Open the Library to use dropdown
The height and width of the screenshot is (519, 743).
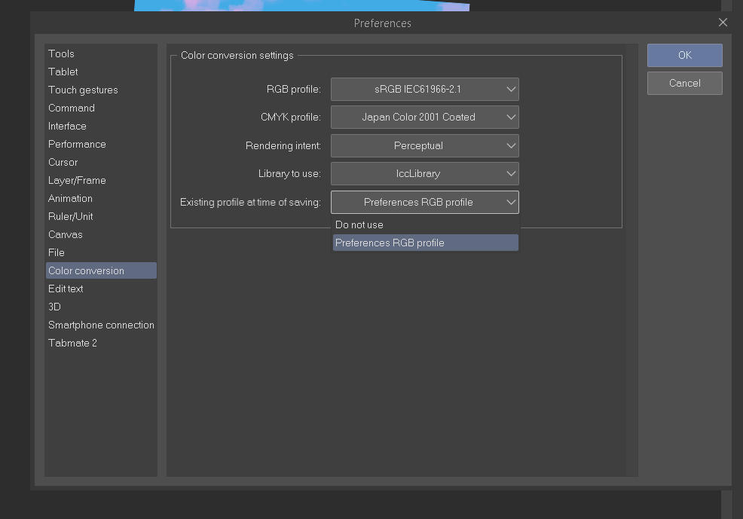(x=424, y=173)
